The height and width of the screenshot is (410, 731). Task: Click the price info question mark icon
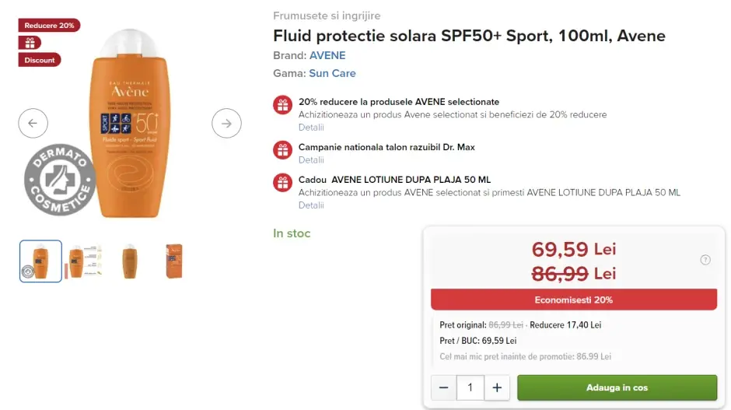click(705, 260)
